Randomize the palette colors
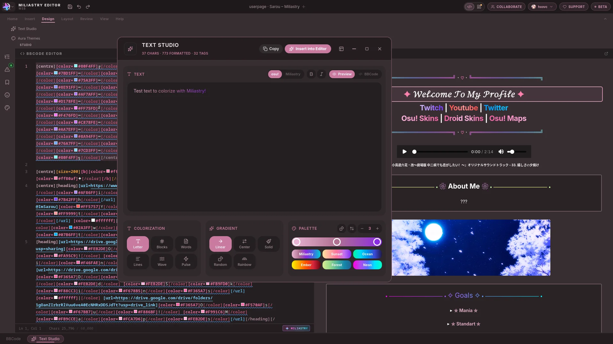The image size is (613, 344). click(342, 228)
